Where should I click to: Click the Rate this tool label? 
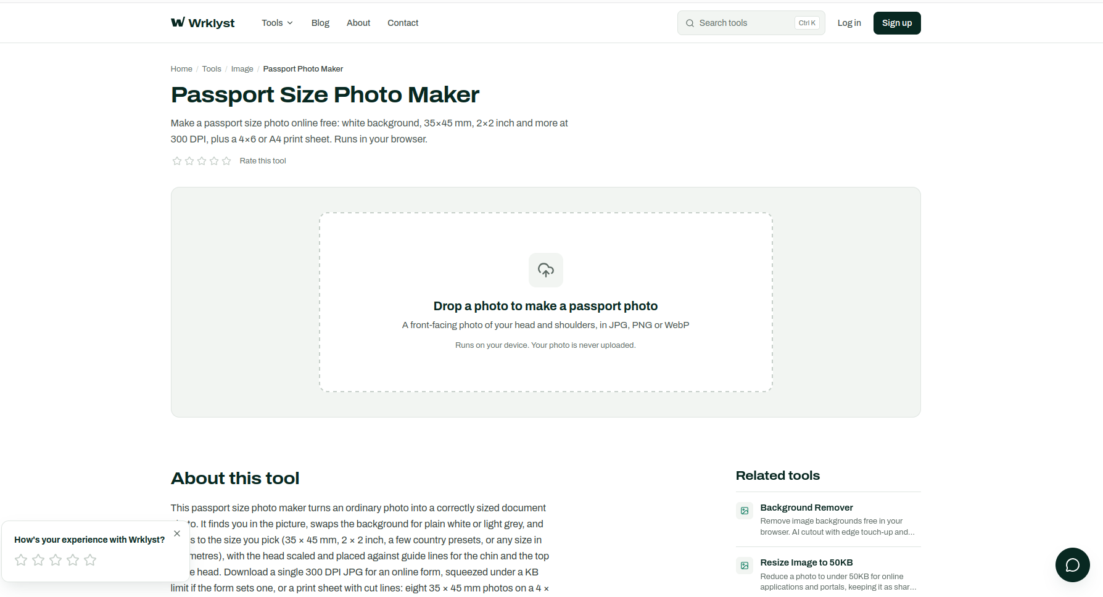[x=263, y=161]
